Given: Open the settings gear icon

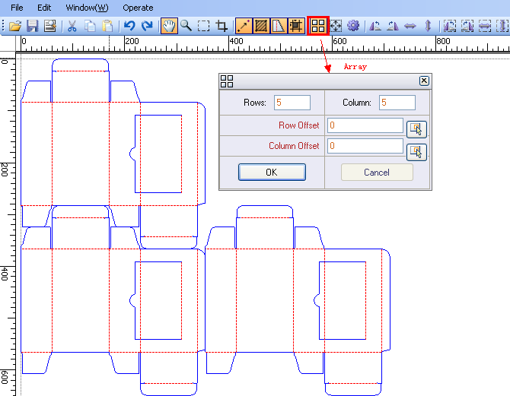Looking at the screenshot, I should (353, 26).
